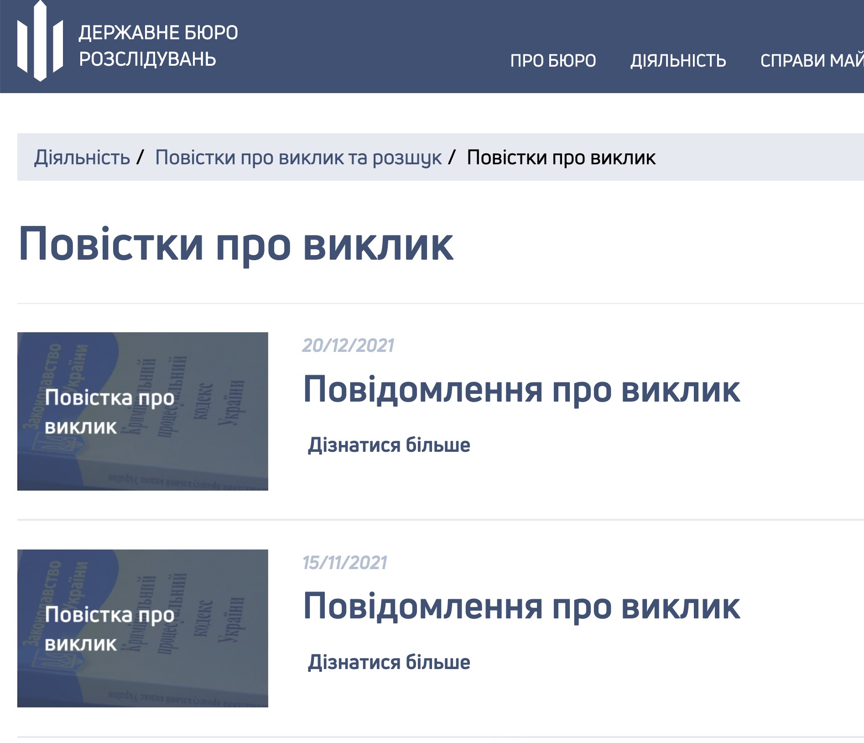The height and width of the screenshot is (743, 864).
Task: Open the ДЕРЖАВНЕ БЮРО РОЗСЛІДУВАНЬ home link
Action: pyautogui.click(x=158, y=46)
